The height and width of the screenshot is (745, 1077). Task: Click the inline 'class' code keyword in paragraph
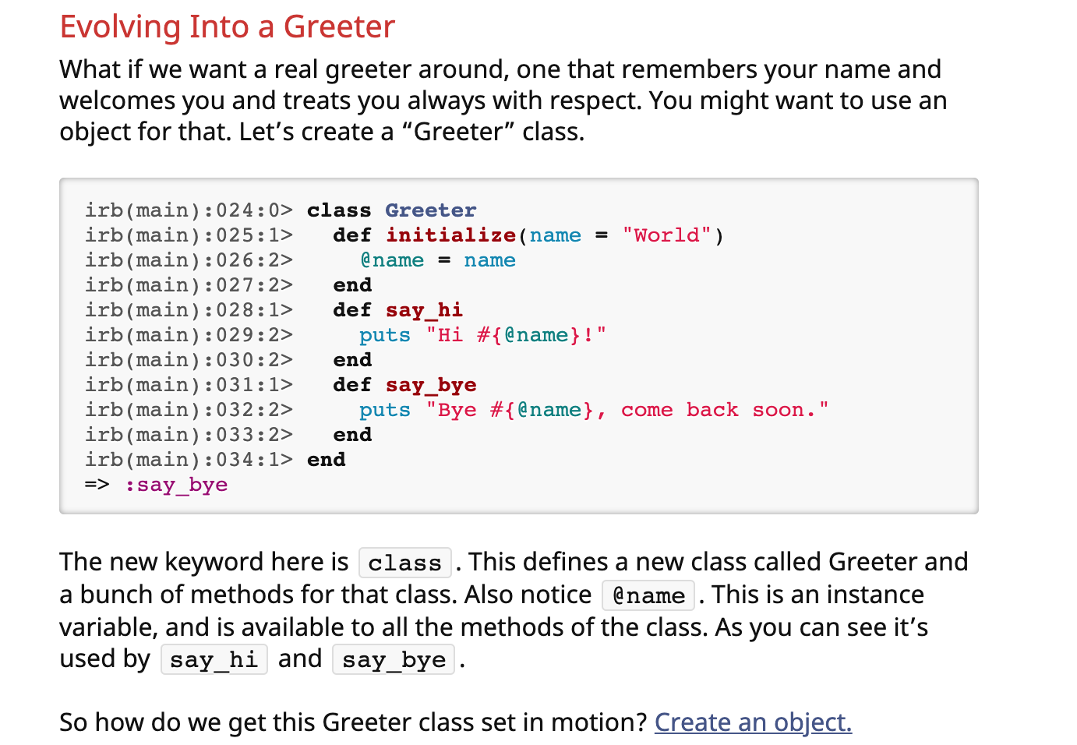405,563
